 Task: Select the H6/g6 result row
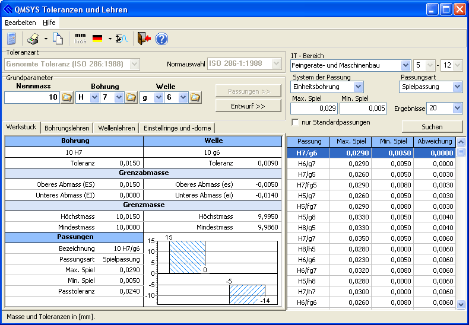(x=371, y=260)
